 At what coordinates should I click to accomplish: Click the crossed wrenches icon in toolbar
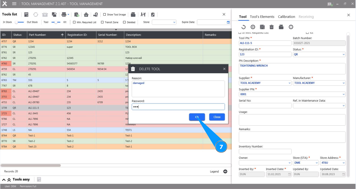tap(143, 14)
